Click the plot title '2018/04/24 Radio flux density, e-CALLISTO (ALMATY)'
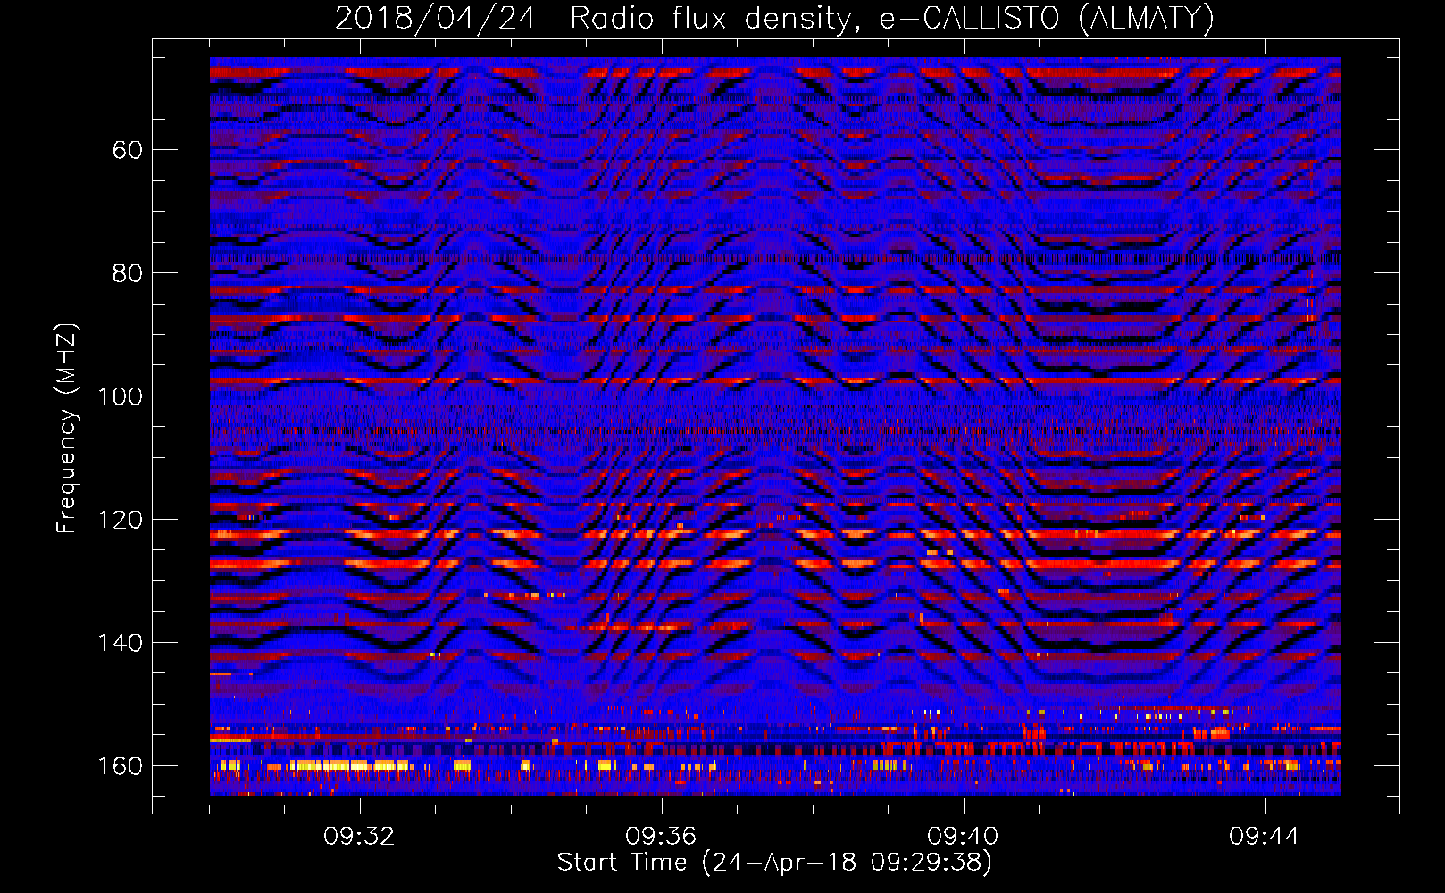Viewport: 1445px width, 893px height. [x=775, y=19]
